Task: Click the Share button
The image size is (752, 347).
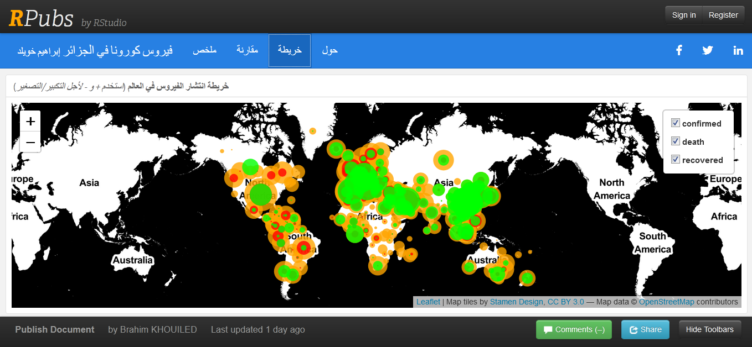Action: coord(645,330)
